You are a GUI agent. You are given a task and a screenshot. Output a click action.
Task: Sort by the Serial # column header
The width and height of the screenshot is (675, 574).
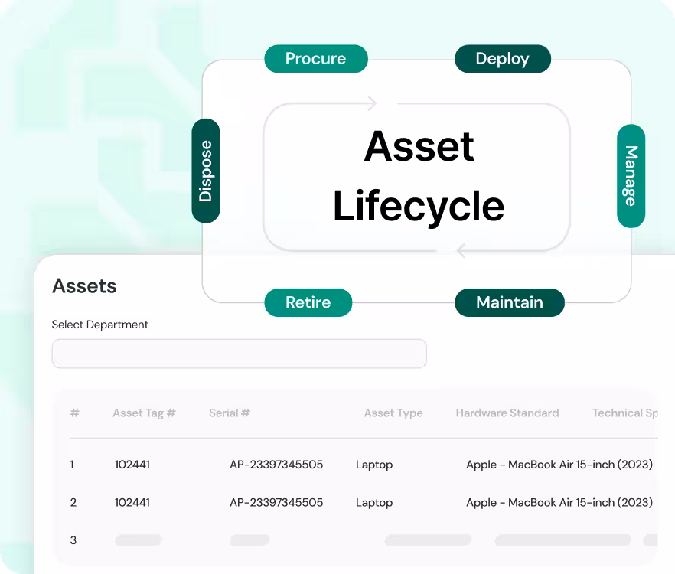point(229,413)
